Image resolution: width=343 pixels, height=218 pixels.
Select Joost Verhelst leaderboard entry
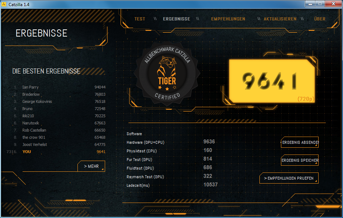pos(59,144)
